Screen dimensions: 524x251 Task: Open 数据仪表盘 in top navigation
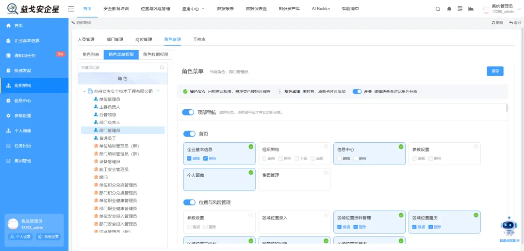(x=256, y=9)
